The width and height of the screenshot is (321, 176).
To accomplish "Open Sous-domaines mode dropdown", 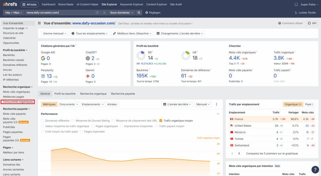I will click(121, 13).
